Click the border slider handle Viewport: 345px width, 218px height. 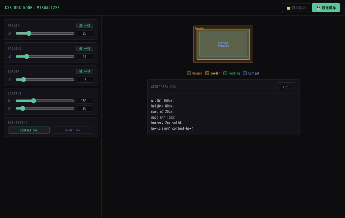point(24,79)
